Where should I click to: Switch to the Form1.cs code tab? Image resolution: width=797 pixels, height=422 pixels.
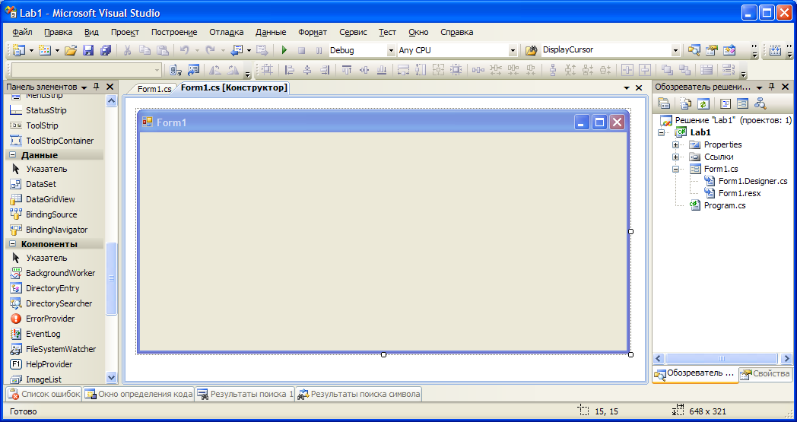(154, 88)
